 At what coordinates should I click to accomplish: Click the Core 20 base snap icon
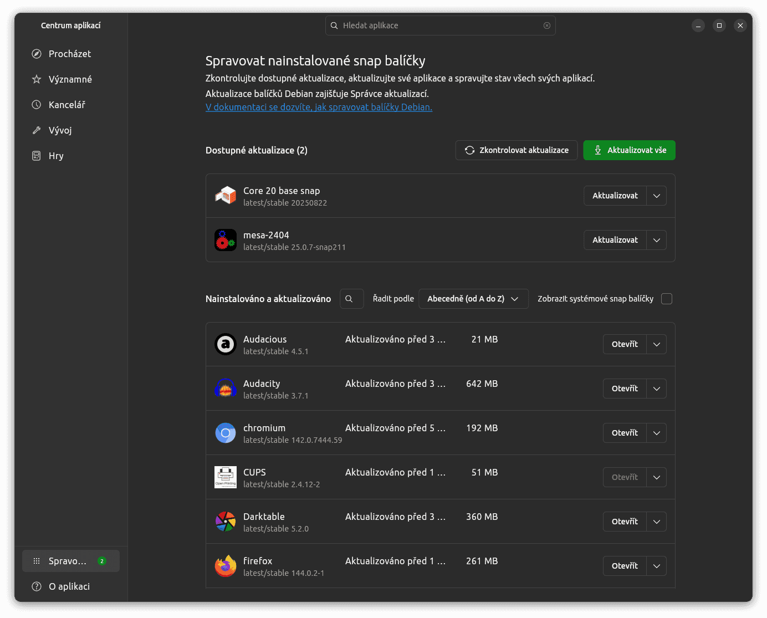pos(226,196)
